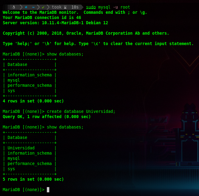The width and height of the screenshot is (199, 196).
Task: Click 'performance_schema' in the second table
Action: [29, 163]
